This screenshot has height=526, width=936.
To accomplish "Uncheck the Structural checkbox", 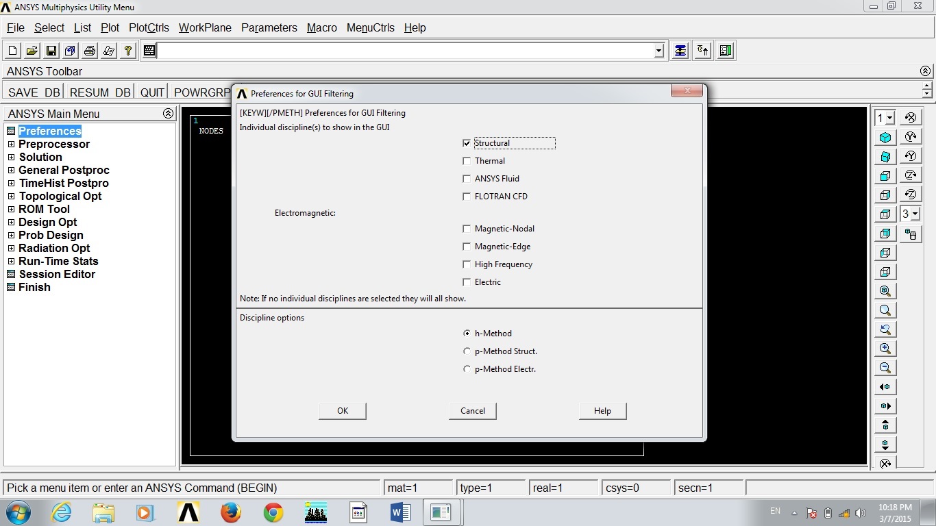I will pyautogui.click(x=467, y=143).
